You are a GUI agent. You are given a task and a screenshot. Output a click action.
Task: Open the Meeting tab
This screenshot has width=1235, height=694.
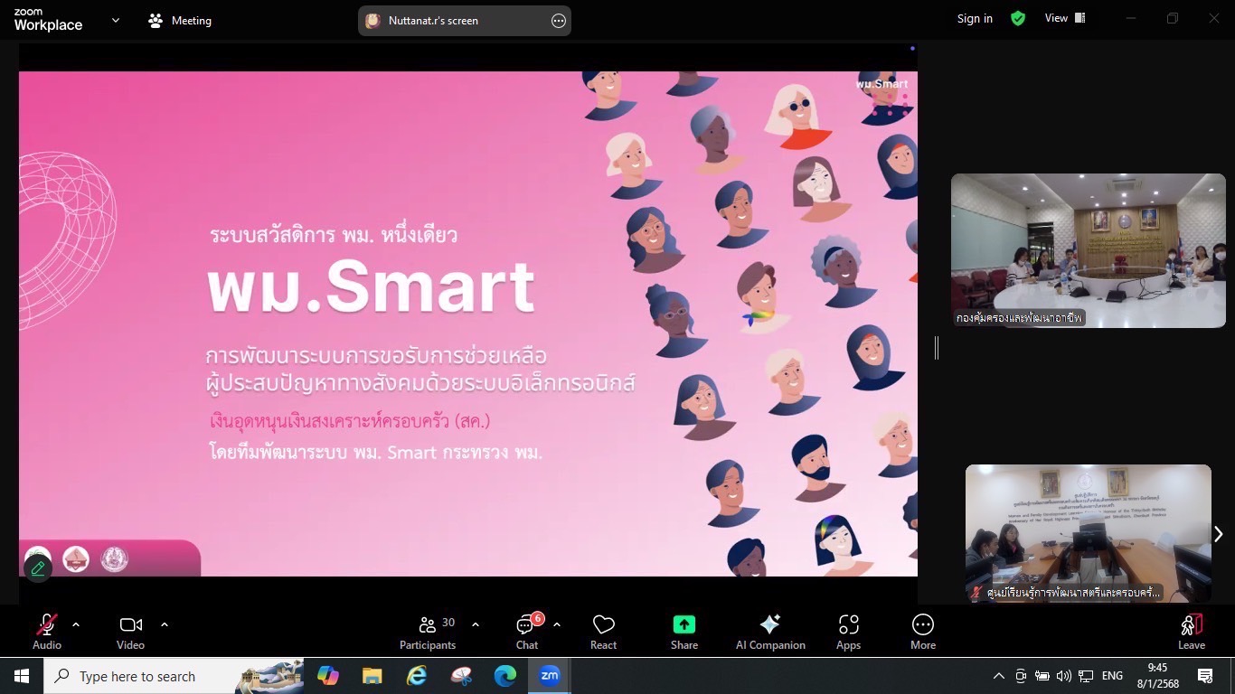click(x=180, y=21)
